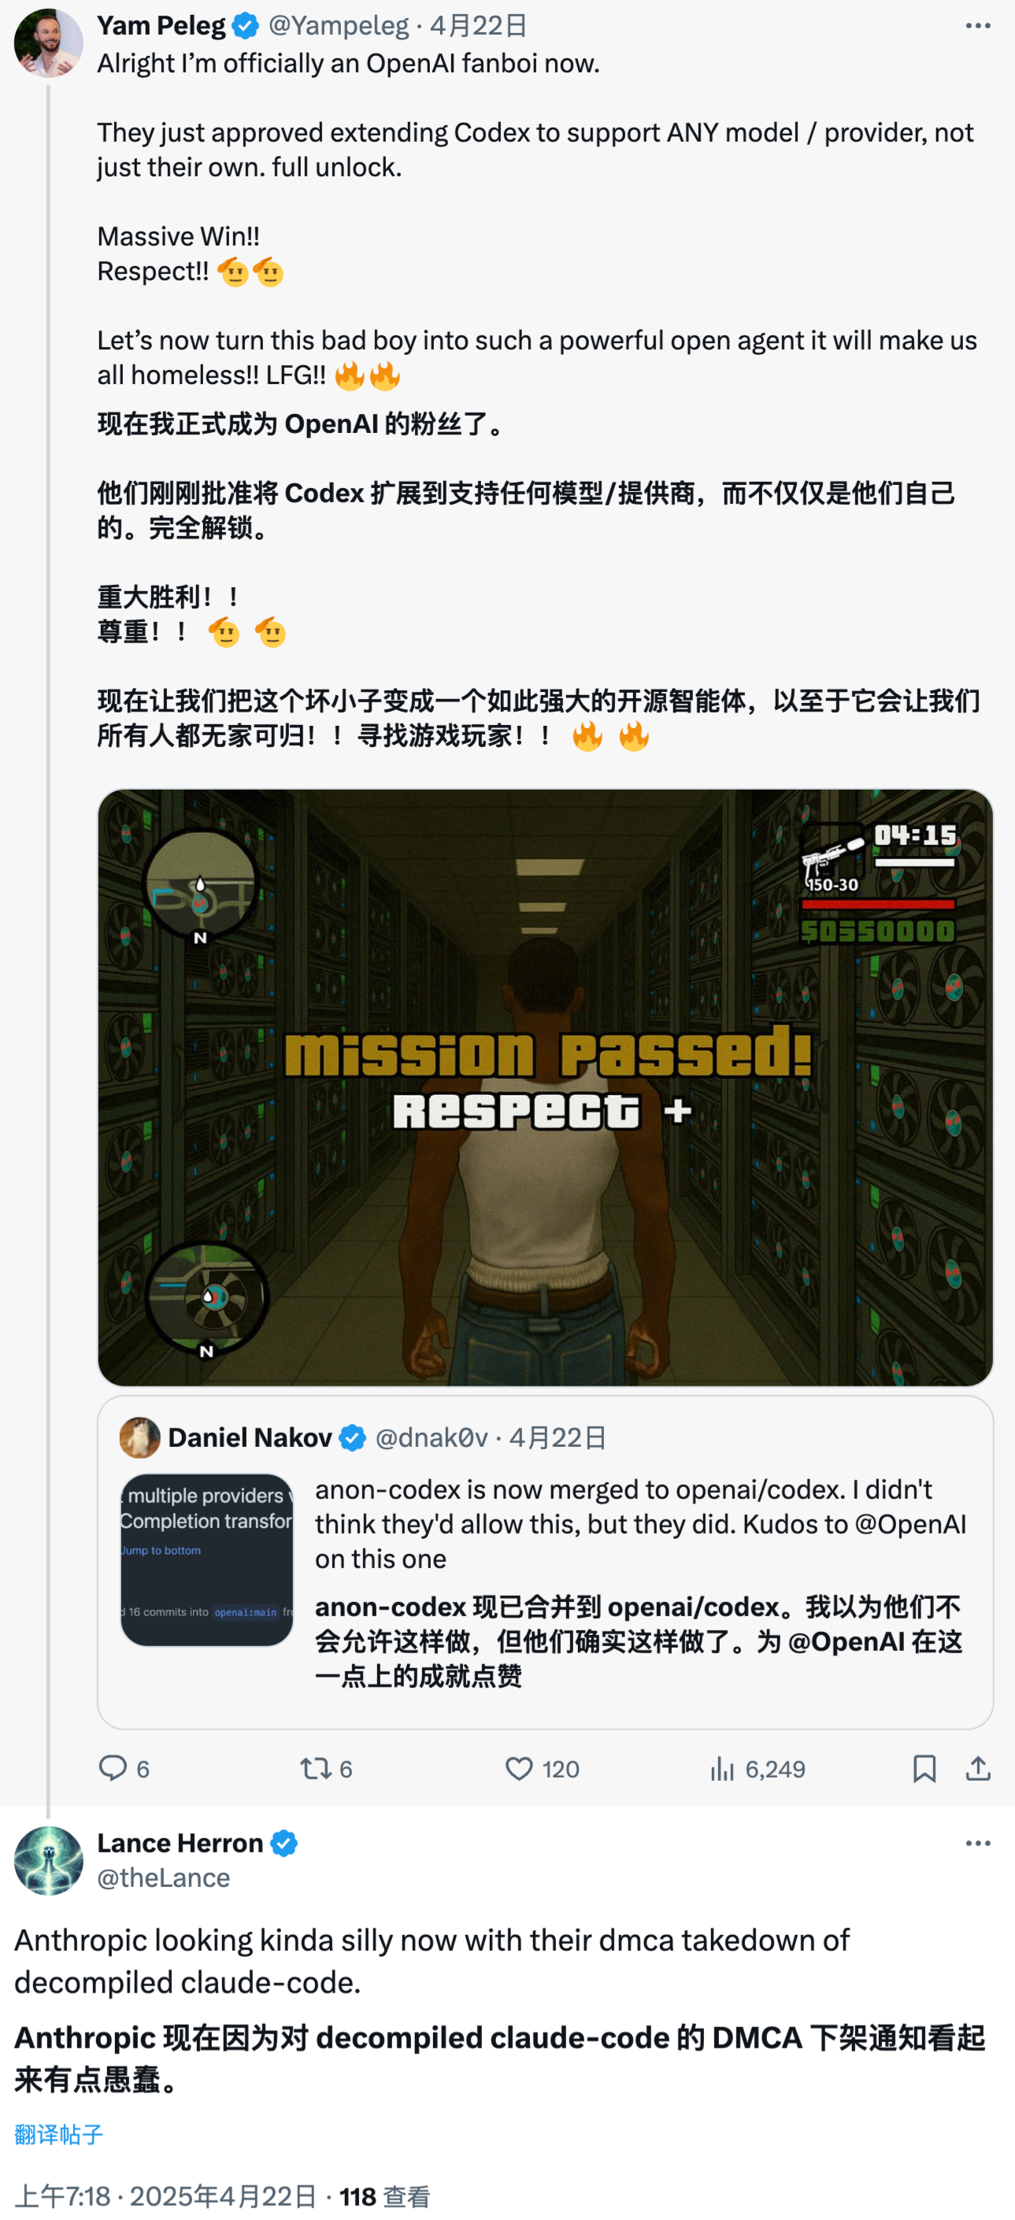The height and width of the screenshot is (2220, 1015).
Task: Open the @theLance handle
Action: tap(164, 1877)
